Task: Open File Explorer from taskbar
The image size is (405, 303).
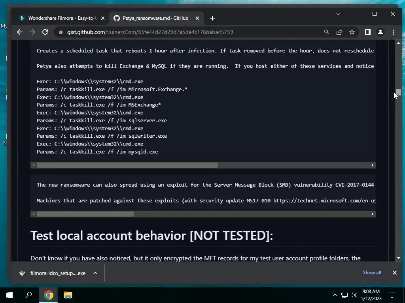Action: tap(68, 295)
